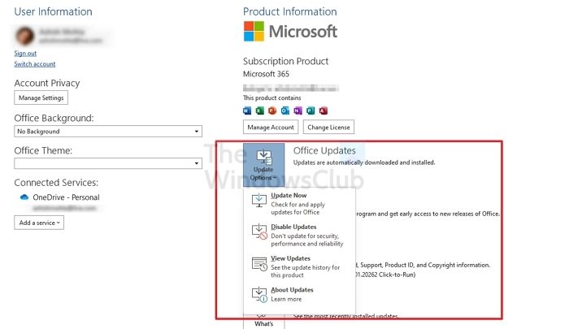Open the Add a service dropdown
This screenshot has height=329, width=569.
39,223
